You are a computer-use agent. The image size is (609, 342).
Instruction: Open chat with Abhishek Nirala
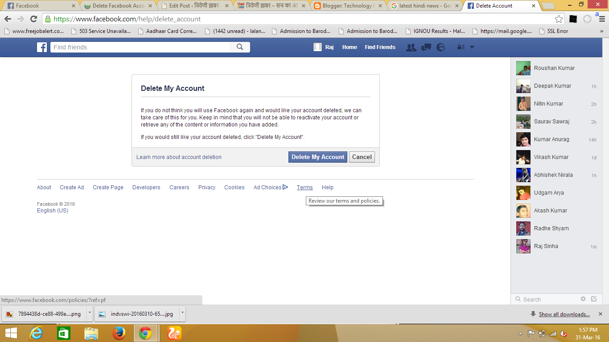pos(556,175)
